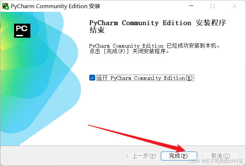Click the PyCharm installer icon in title bar
Screen dimensions: 246x166
click(x=5, y=6)
